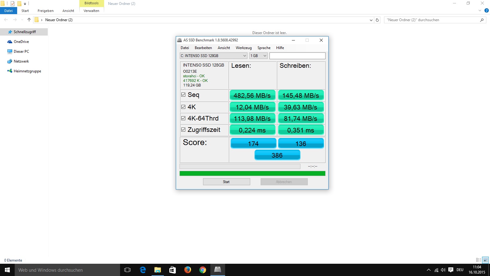This screenshot has height=276, width=490.
Task: Click the Seq read result 482,56 MB/s
Action: (x=252, y=95)
